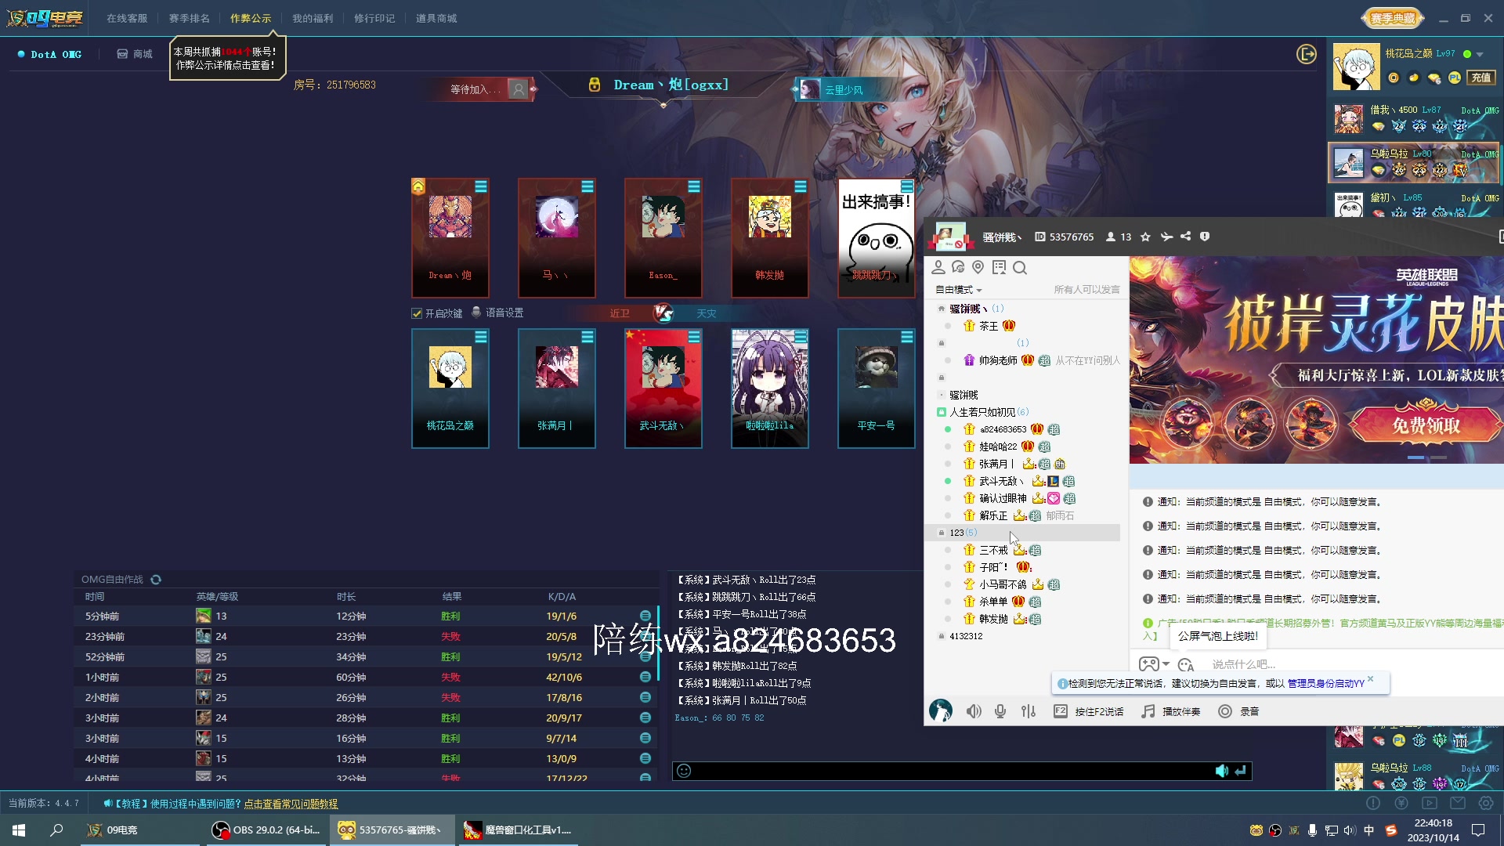The image size is (1504, 846).
Task: Open 在线客服 in top menu
Action: (127, 18)
